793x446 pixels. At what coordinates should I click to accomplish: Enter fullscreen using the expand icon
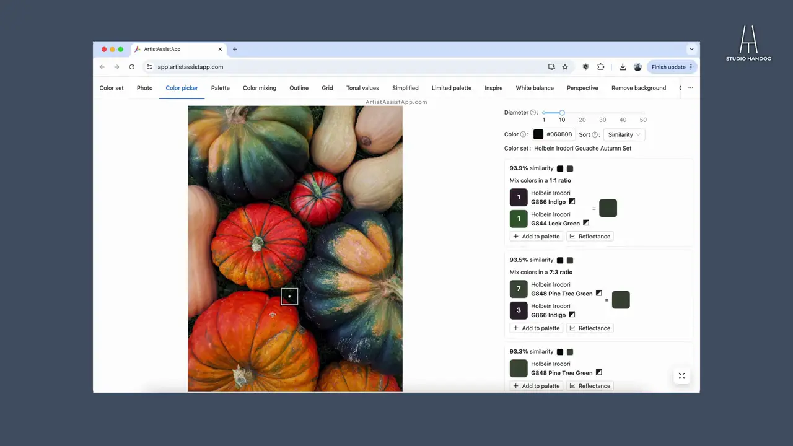(681, 376)
